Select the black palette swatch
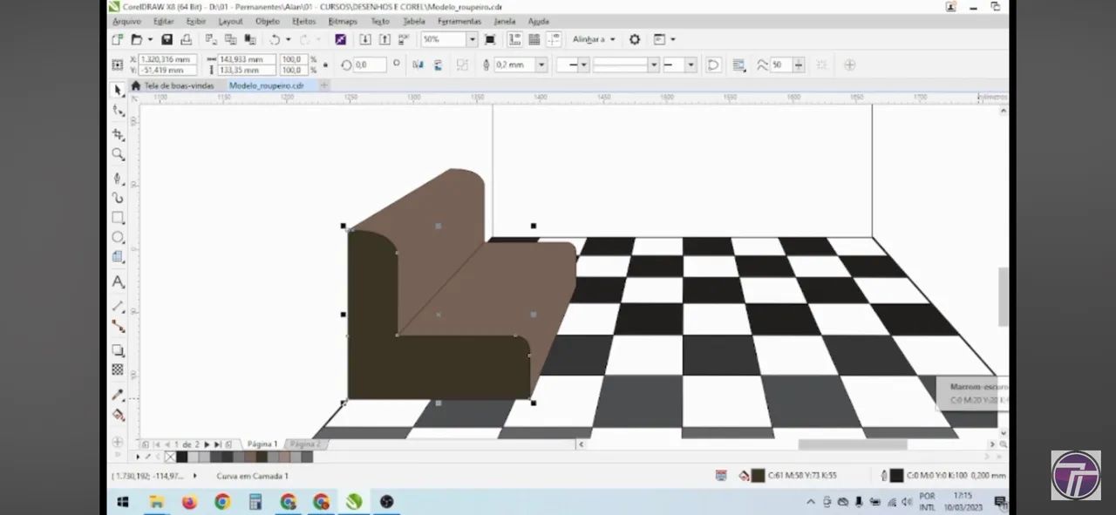Screen dimensions: 1116x515 (x=181, y=456)
